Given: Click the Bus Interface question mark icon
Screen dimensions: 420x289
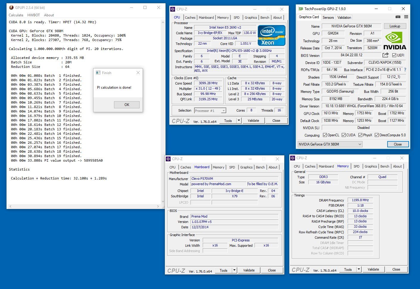Looking at the screenshot, I should (405, 70).
